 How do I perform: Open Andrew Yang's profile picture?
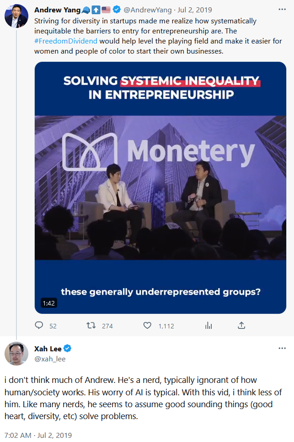click(16, 16)
